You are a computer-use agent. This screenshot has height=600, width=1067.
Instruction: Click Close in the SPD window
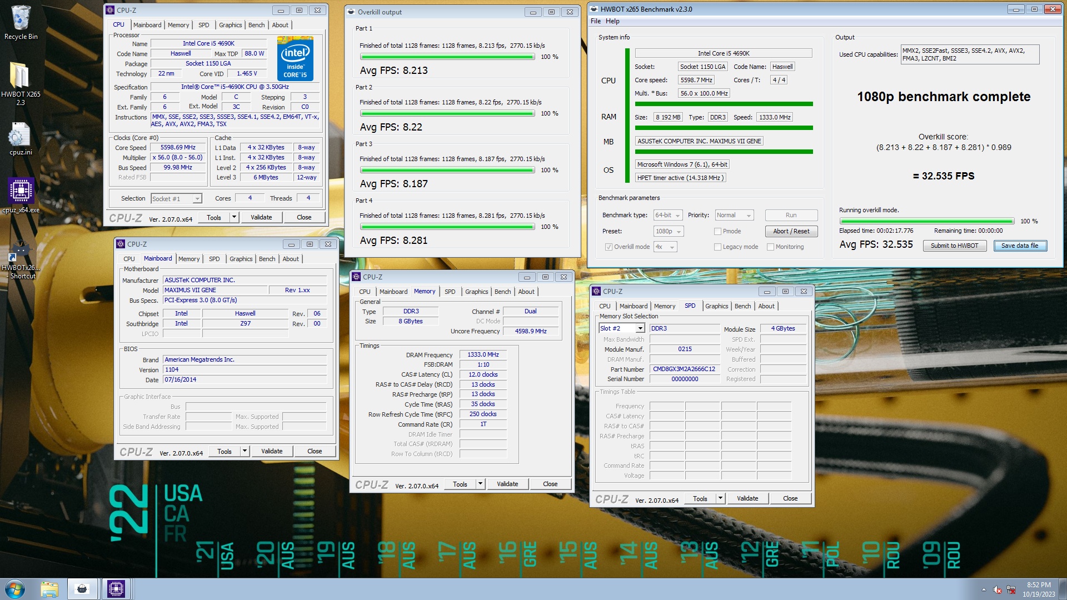(x=790, y=498)
